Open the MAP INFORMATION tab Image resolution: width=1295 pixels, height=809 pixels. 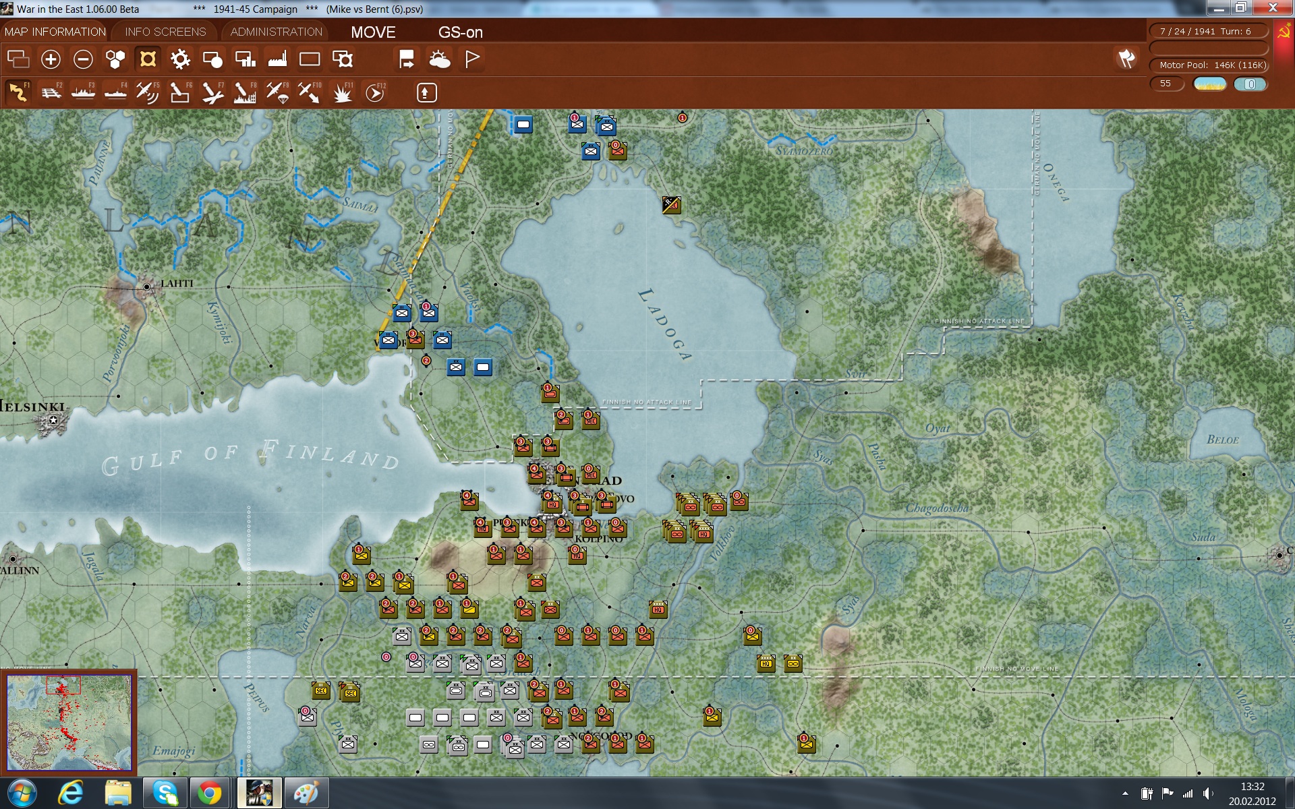55,32
